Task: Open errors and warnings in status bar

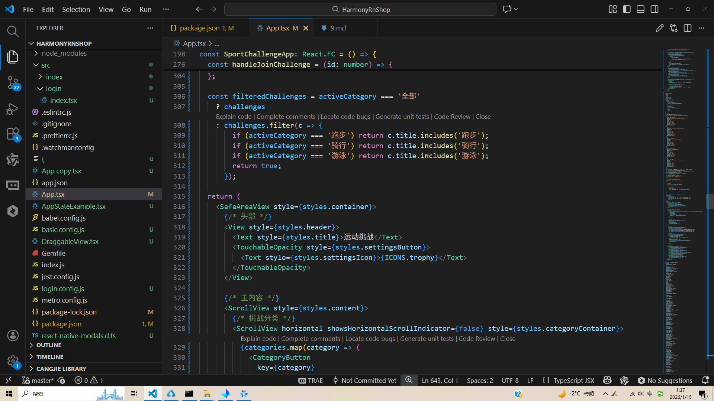Action: coord(89,380)
